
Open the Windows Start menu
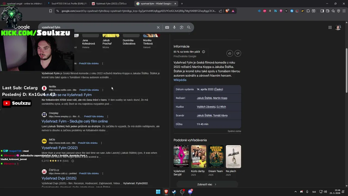tap(158, 192)
